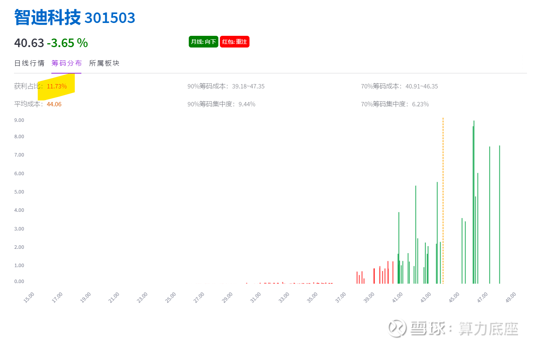Switch to the 所属板块 tab
The width and height of the screenshot is (534, 345).
[104, 63]
